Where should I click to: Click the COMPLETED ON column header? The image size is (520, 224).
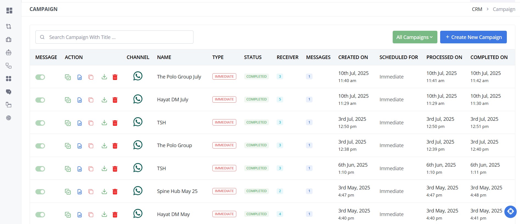pos(489,57)
